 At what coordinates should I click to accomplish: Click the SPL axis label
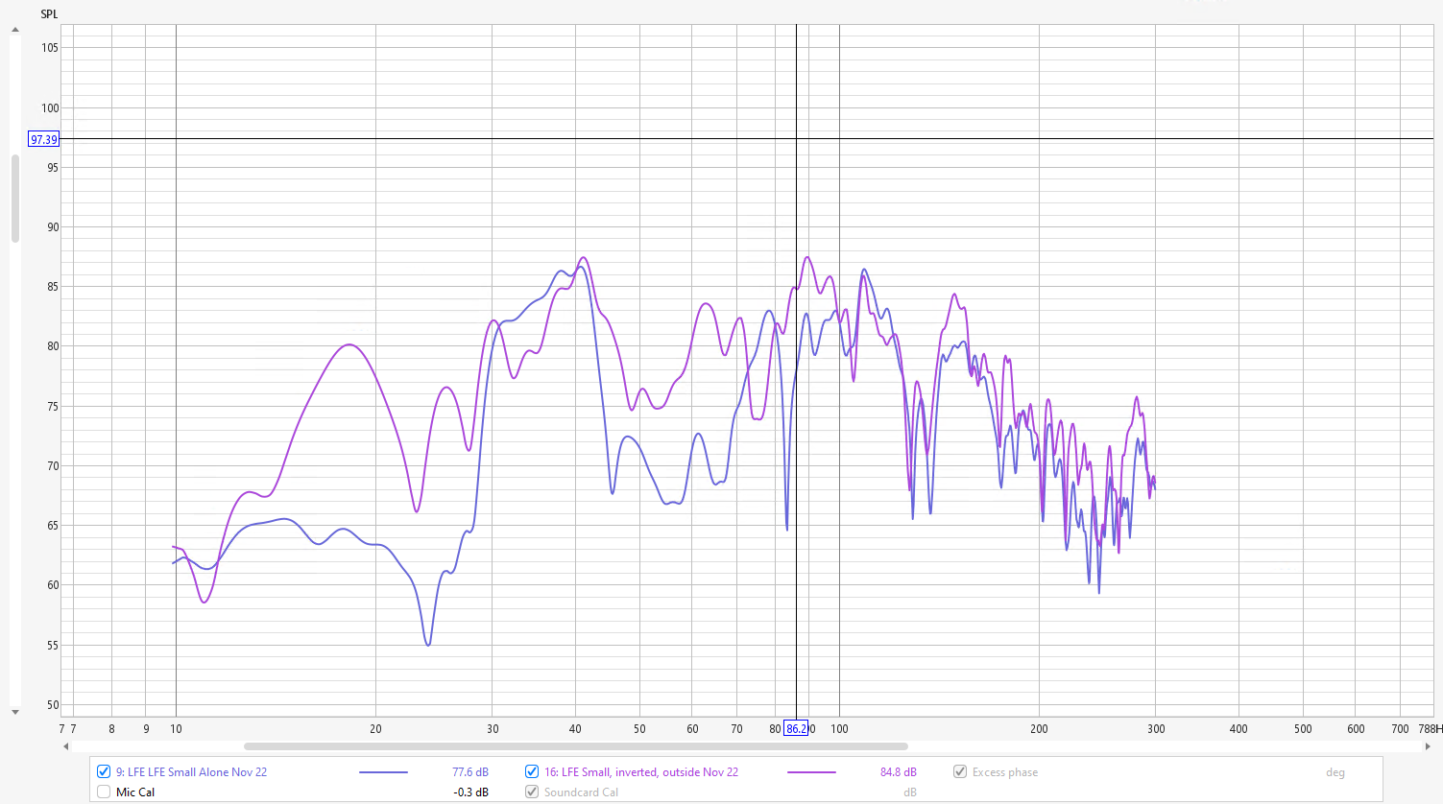(x=49, y=14)
